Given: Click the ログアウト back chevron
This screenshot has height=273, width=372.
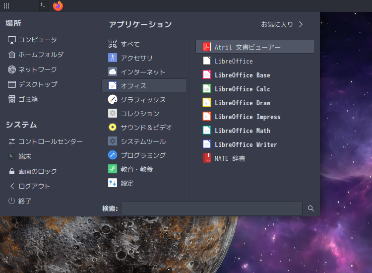Looking at the screenshot, I should pos(12,186).
